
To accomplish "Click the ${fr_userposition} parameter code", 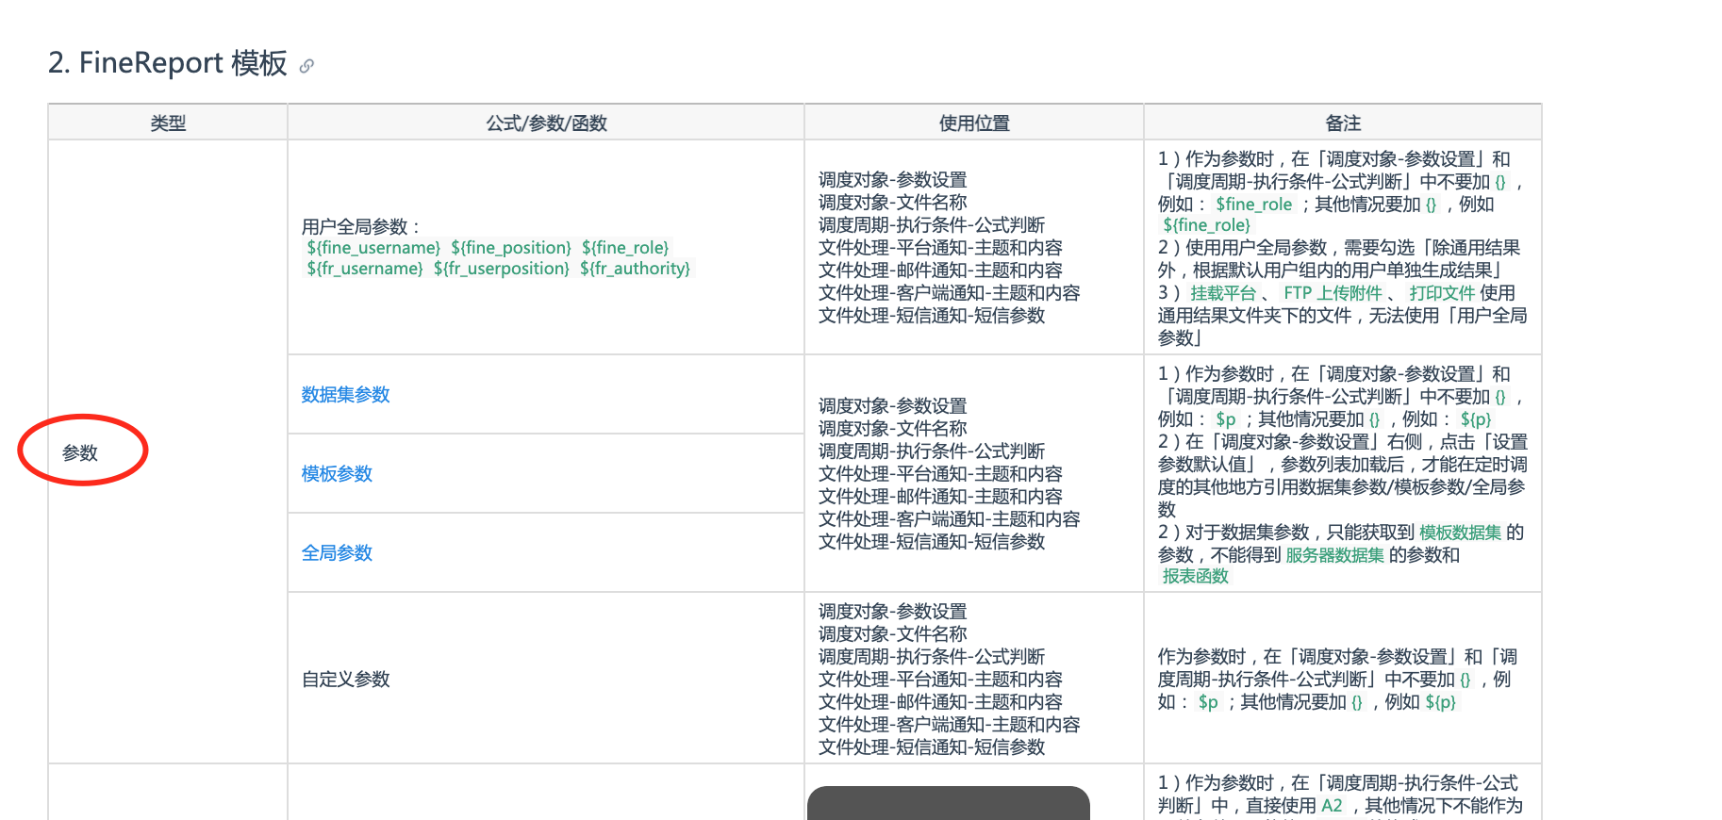I will [502, 269].
